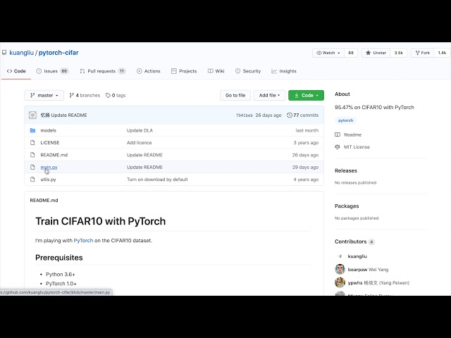This screenshot has height=338, width=451.
Task: View the 4 branches link
Action: pos(85,96)
